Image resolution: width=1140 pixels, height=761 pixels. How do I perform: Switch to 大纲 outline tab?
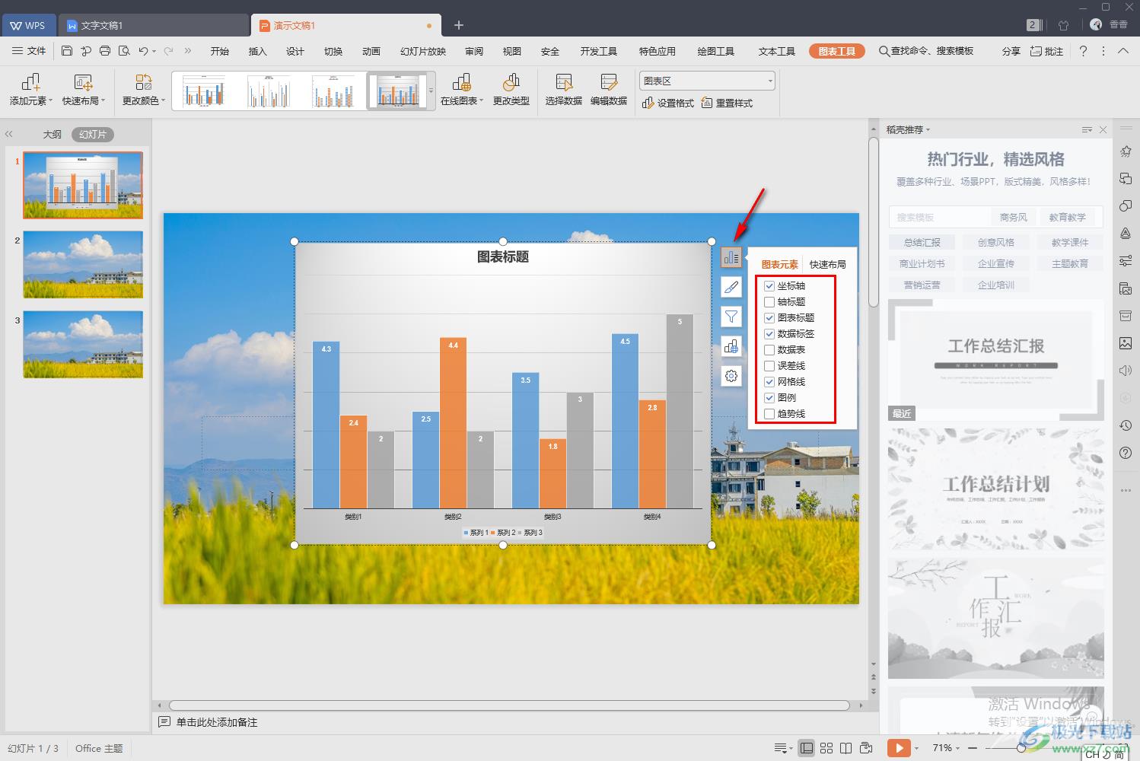52,134
